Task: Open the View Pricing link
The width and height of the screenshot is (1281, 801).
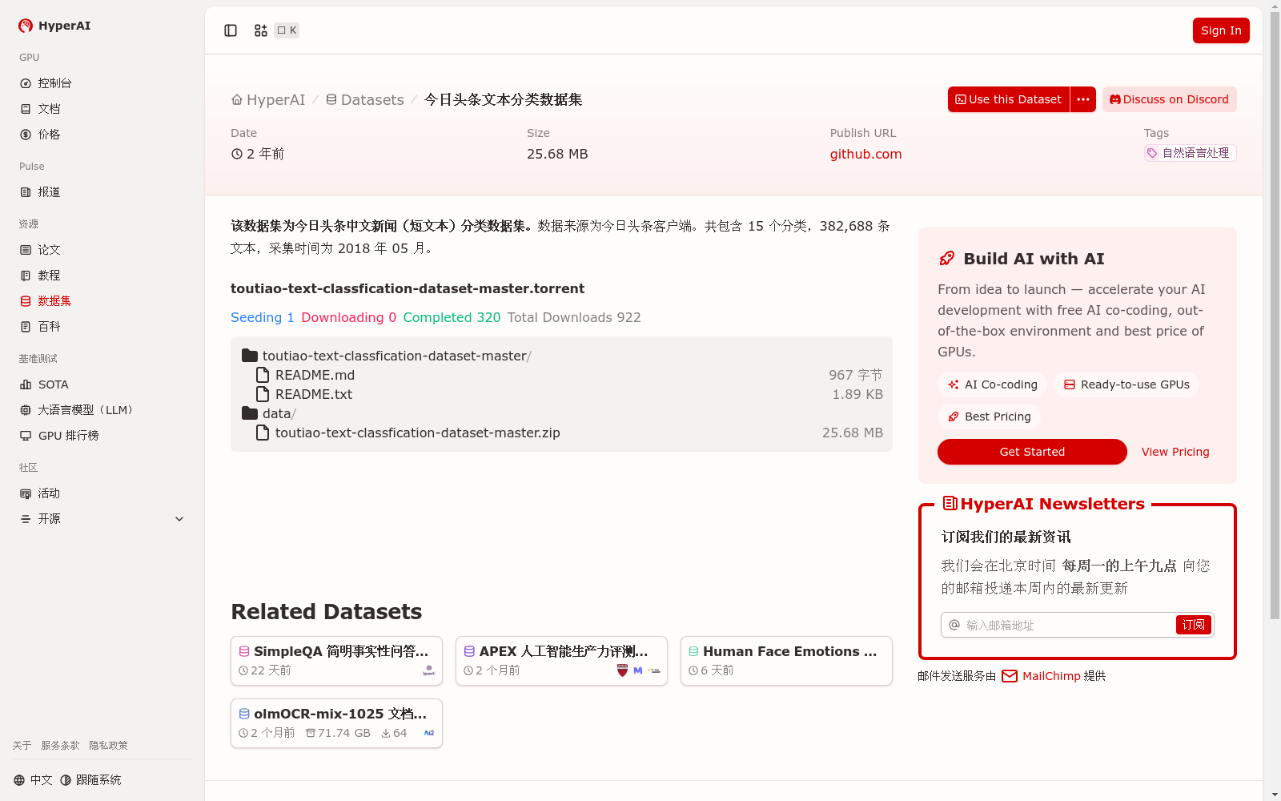Action: point(1175,452)
